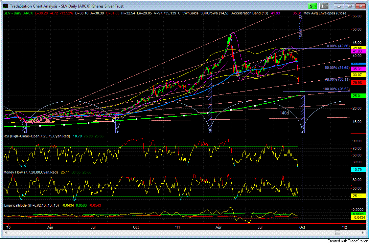Click the 0.2000 EmpiricalMode scale label
The image size is (369, 243).
pos(358,210)
